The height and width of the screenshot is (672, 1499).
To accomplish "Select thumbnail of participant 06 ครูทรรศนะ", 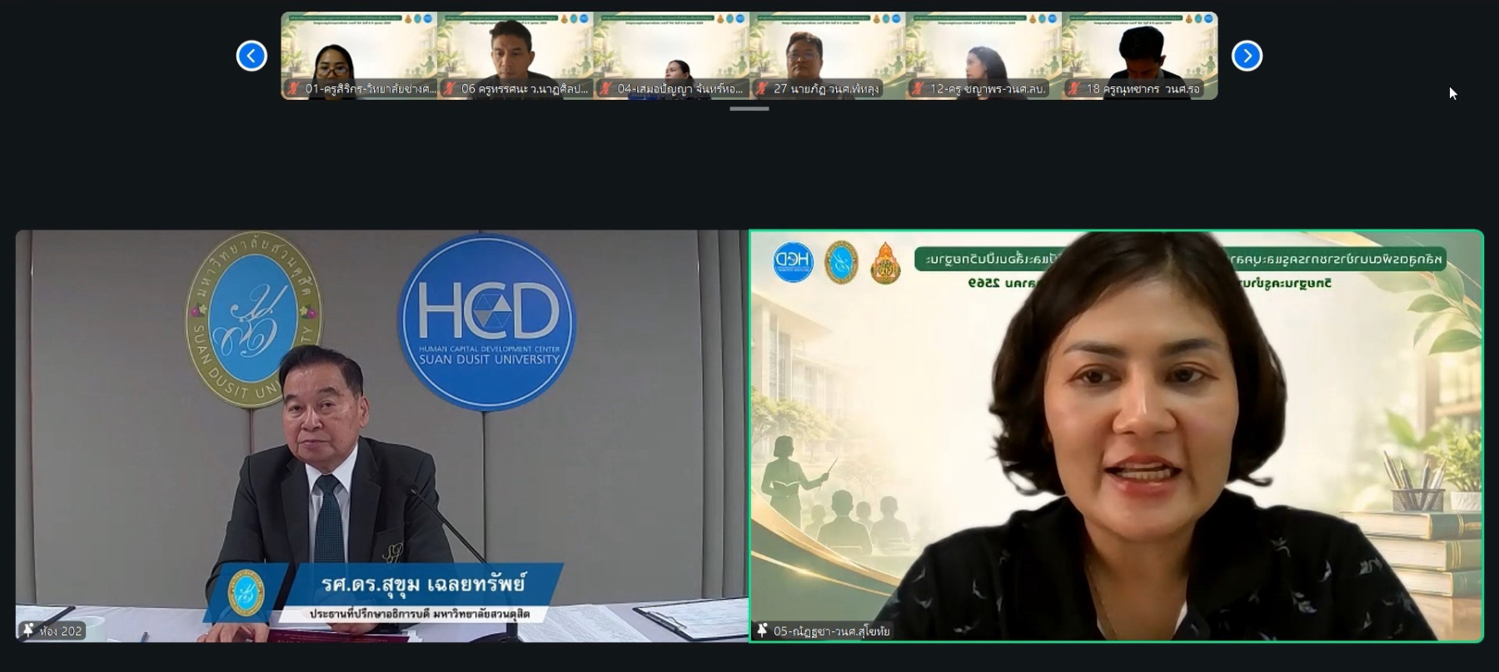I will click(x=515, y=56).
